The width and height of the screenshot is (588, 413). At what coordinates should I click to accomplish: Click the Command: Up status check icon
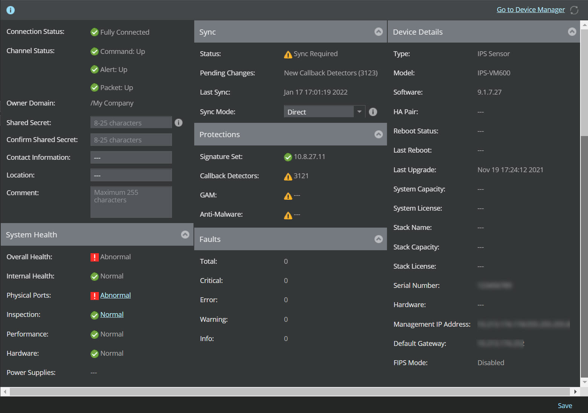(95, 52)
